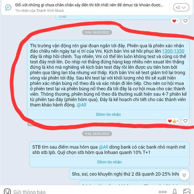Viewport: 194px width, 194px height.
Task: Open the 1300-1350 underlined link
Action: point(173,51)
